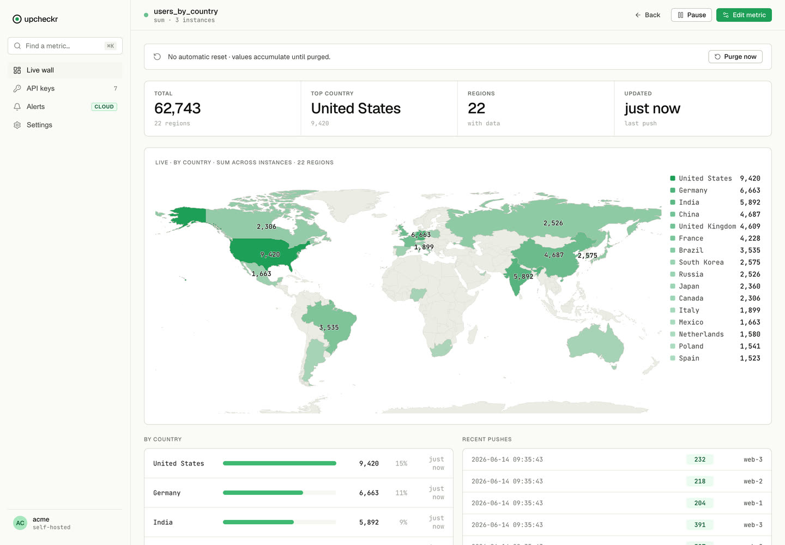Click the Alerts bell icon

(17, 107)
